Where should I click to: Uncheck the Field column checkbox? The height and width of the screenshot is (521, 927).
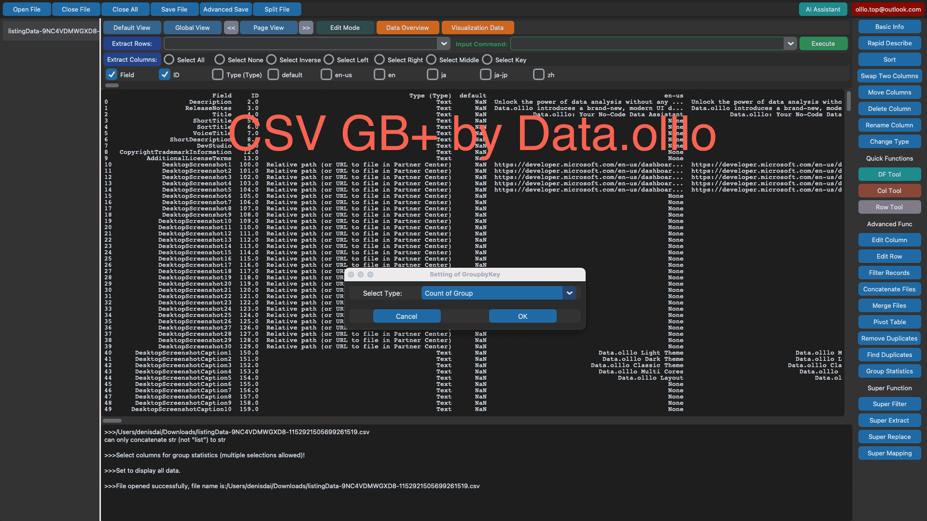pyautogui.click(x=111, y=74)
